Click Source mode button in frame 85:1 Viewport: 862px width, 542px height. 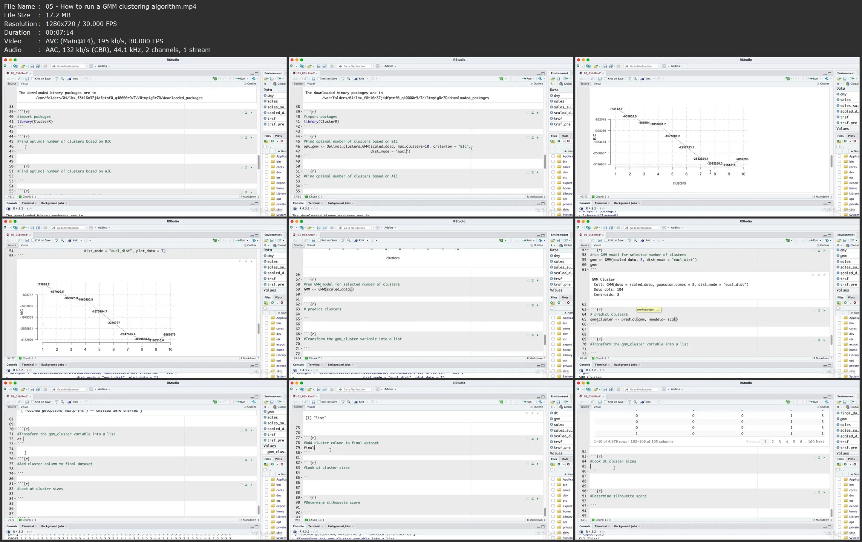[585, 407]
